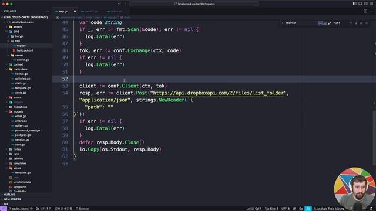Open users.go in controllers
The height and width of the screenshot is (211, 376).
(x=26, y=93)
